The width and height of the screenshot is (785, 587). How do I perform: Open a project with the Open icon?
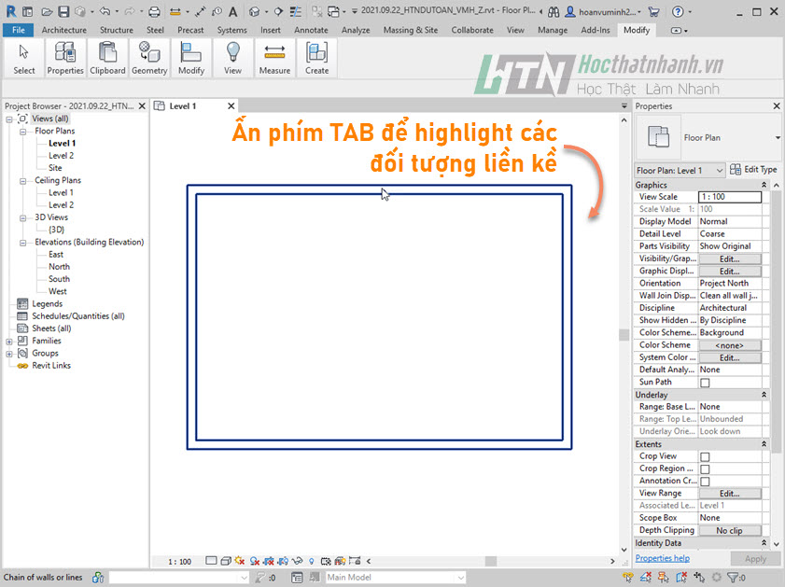tap(47, 11)
